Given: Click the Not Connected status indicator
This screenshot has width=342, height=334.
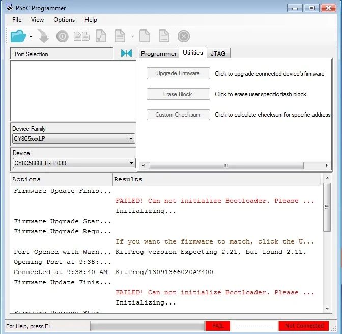Looking at the screenshot, I should click(x=304, y=326).
